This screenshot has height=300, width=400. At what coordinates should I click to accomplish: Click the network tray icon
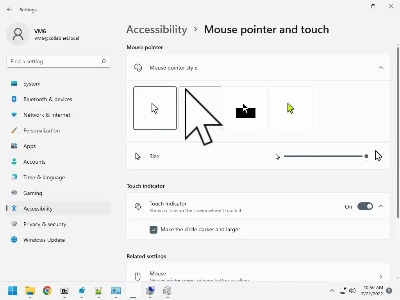point(343,291)
